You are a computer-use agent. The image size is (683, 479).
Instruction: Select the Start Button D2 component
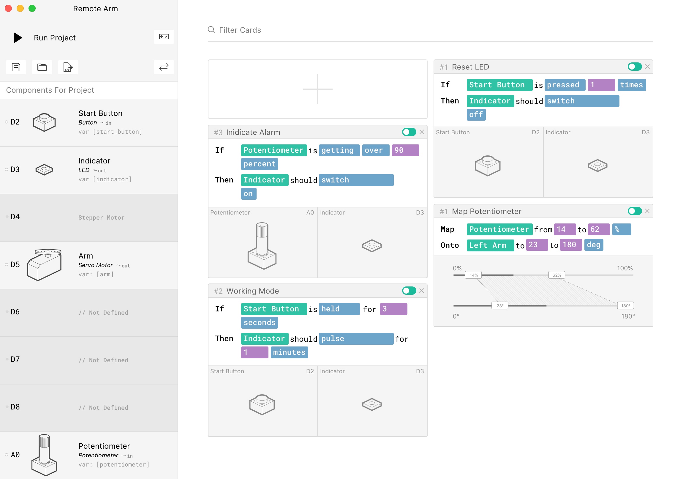(x=89, y=122)
